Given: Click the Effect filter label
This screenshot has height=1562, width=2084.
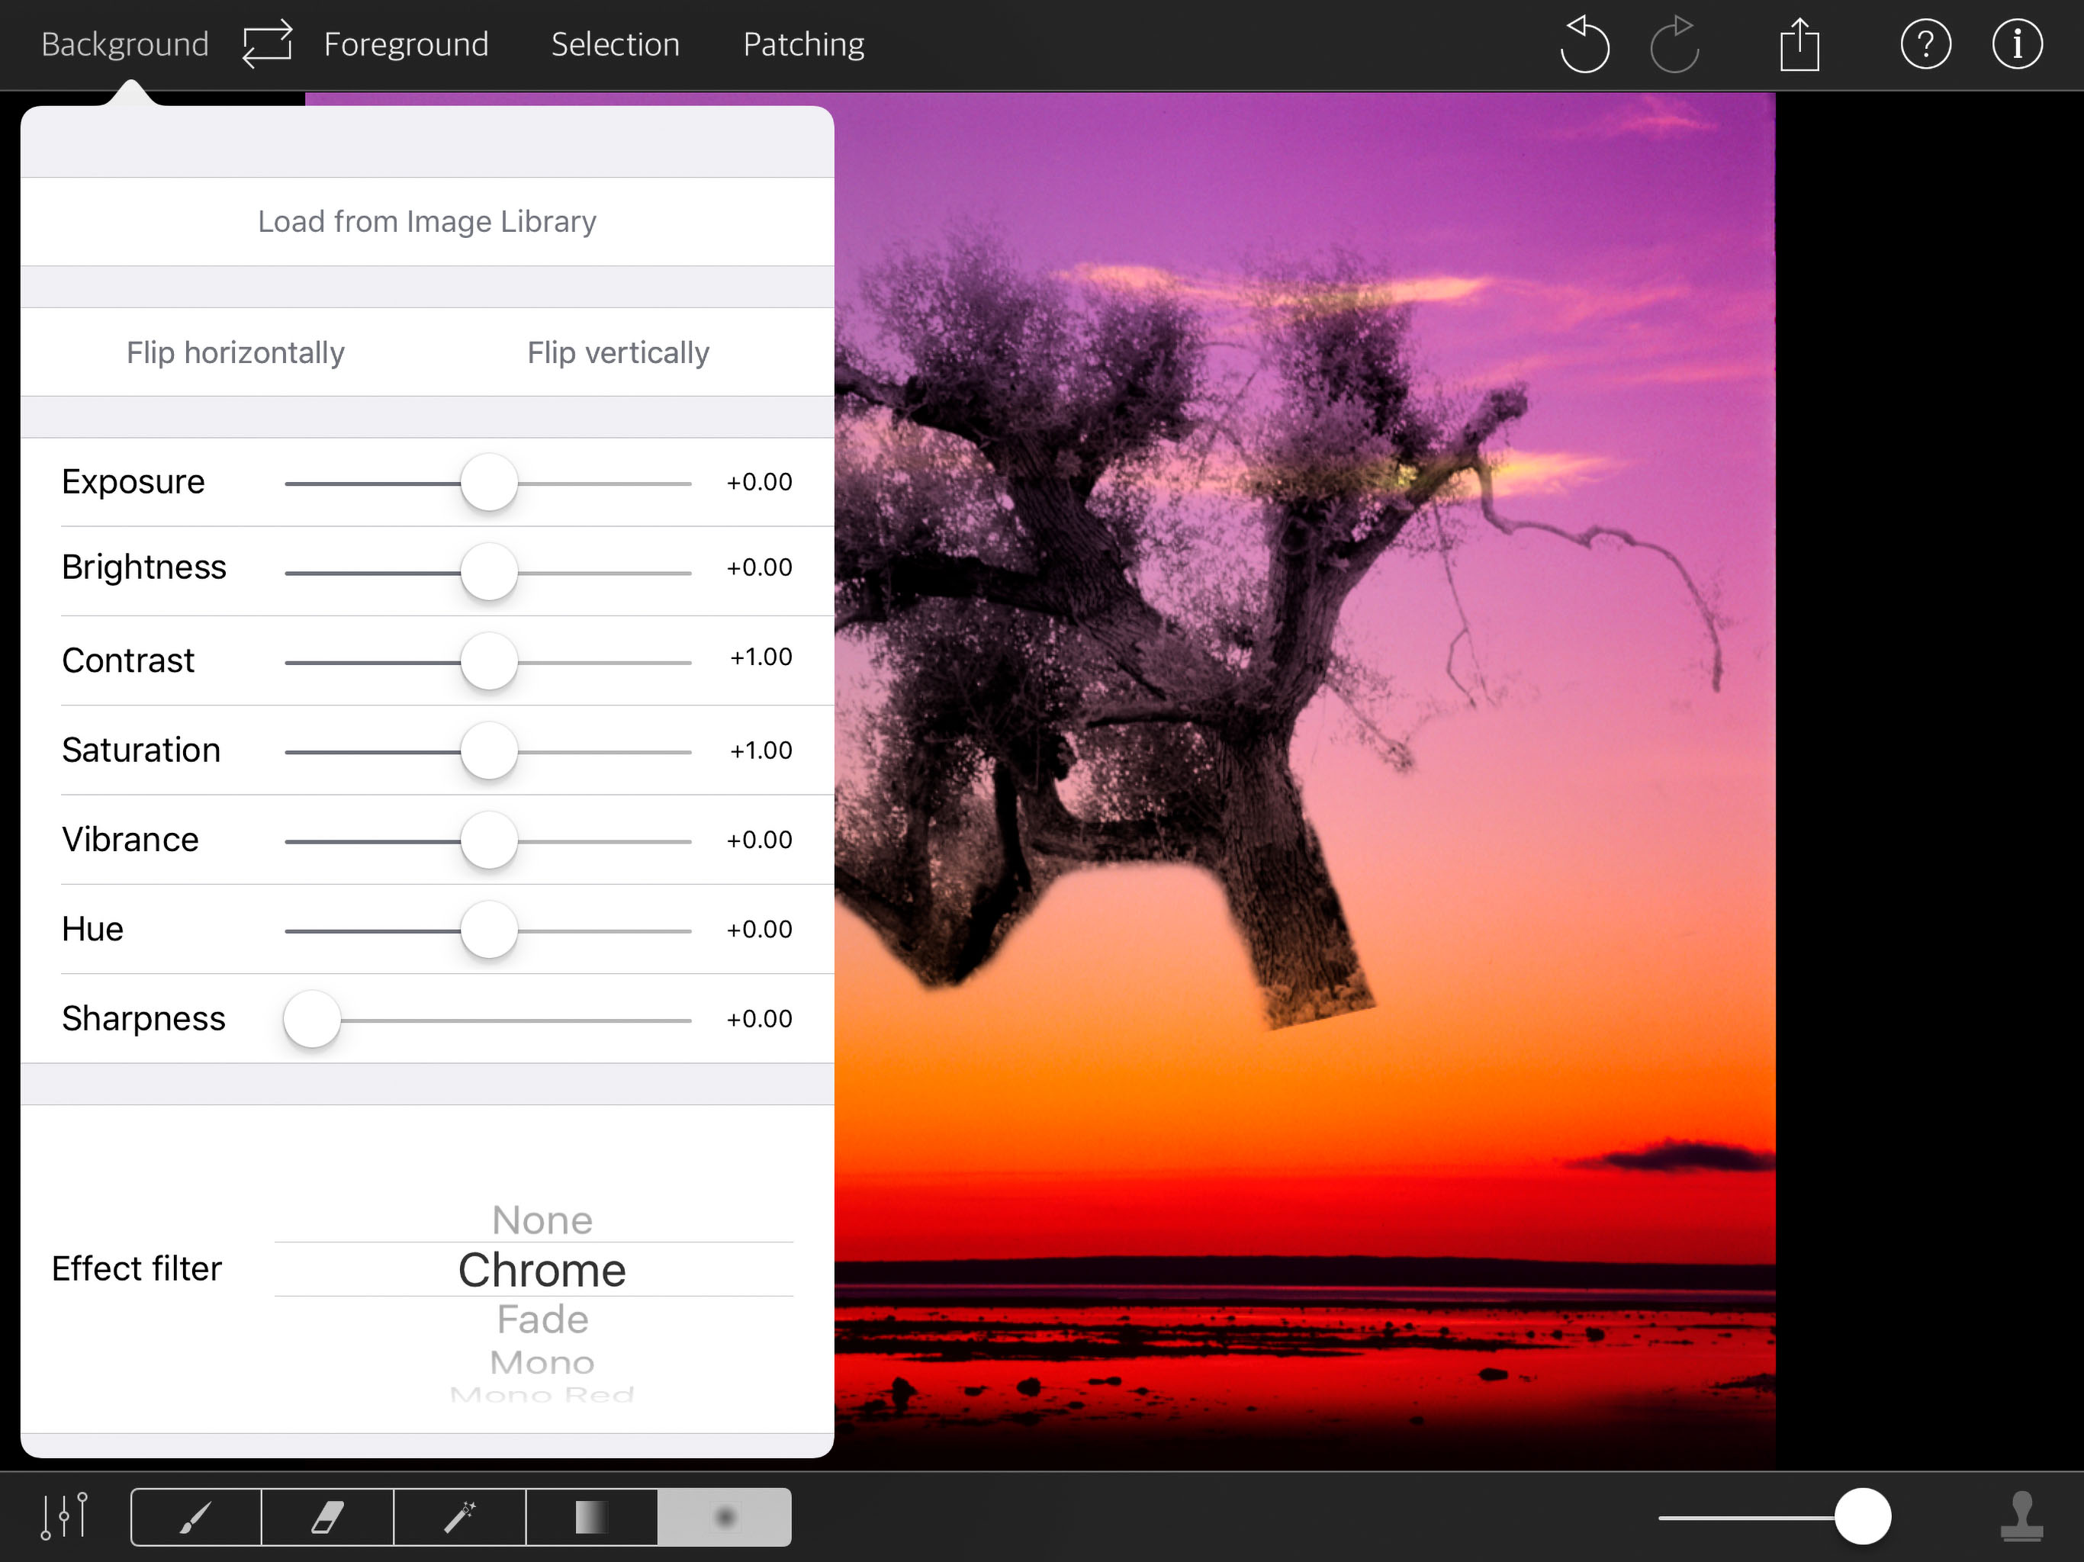Looking at the screenshot, I should pos(137,1269).
